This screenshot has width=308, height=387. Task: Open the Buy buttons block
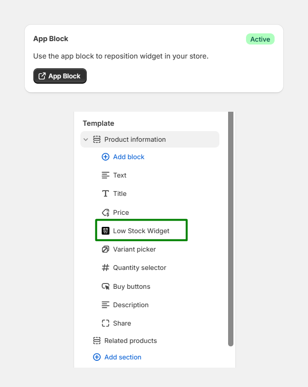(132, 286)
